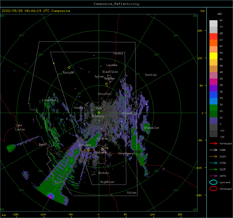
Task: Select the bright green 20–30 dBZ swatch
Action: (x=213, y=108)
